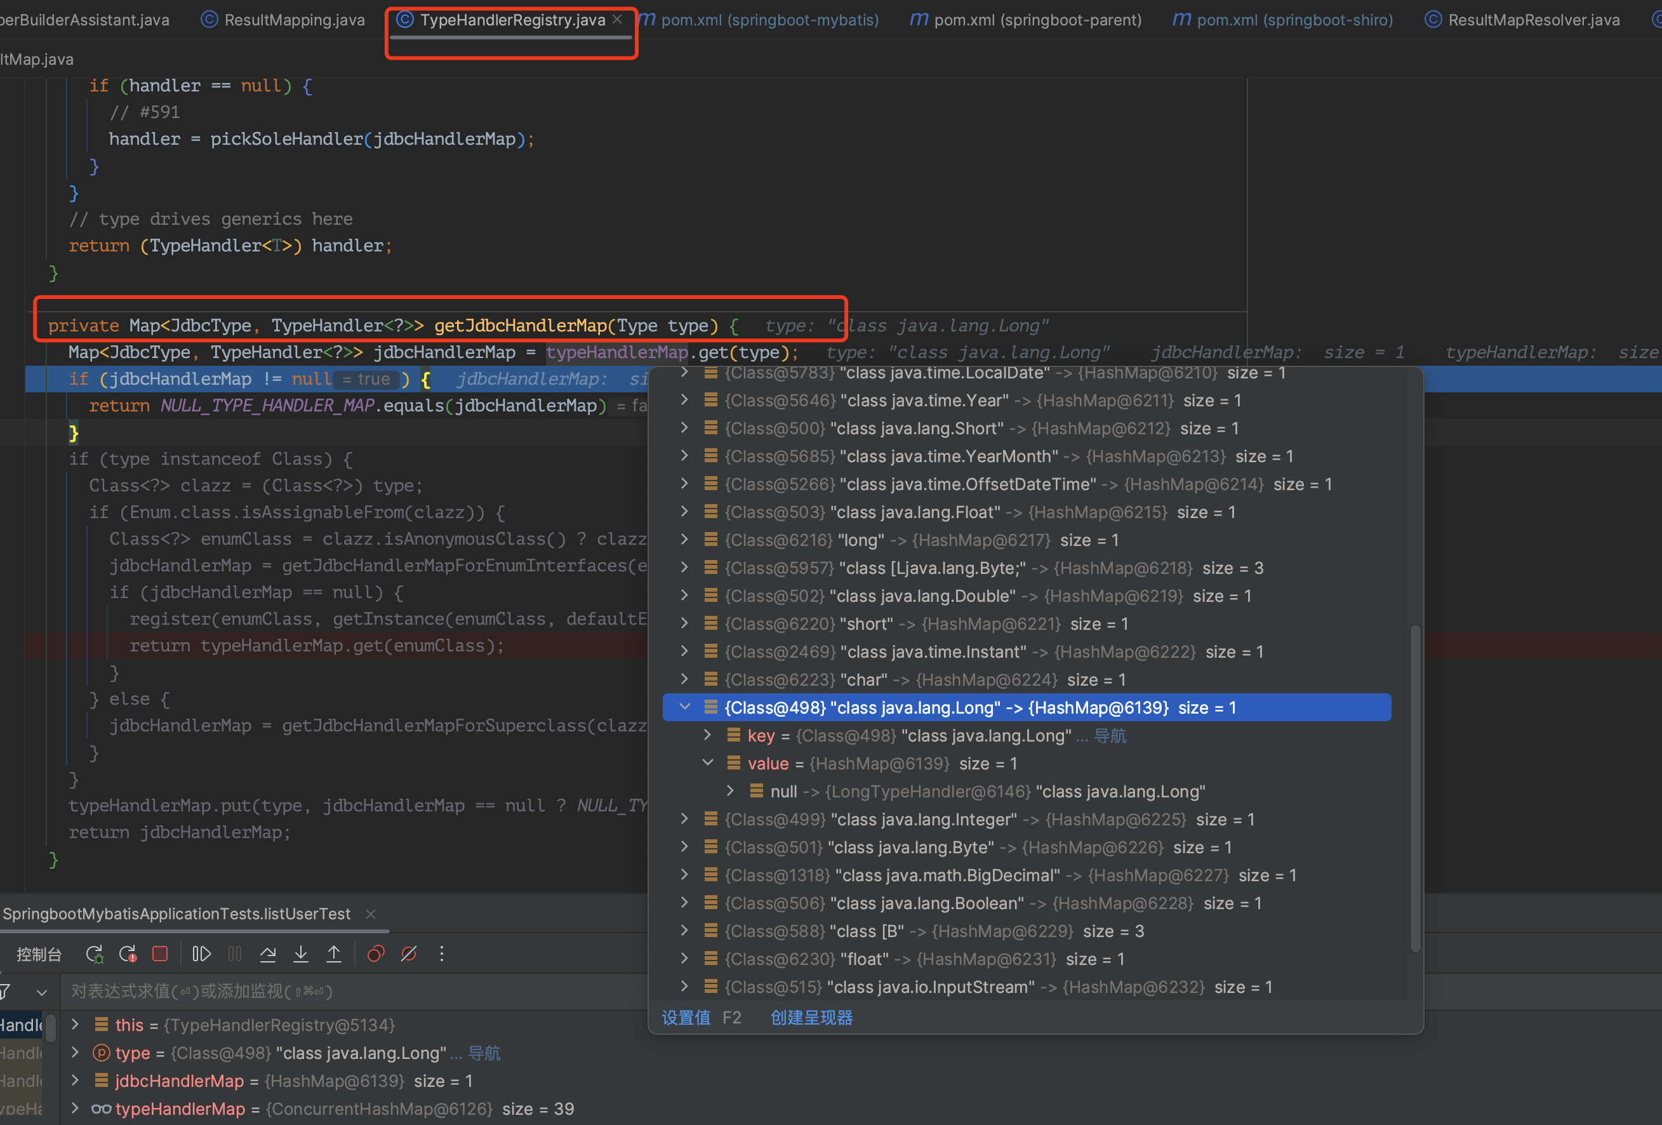This screenshot has width=1662, height=1125.
Task: Click the 创建呈现器 link
Action: [x=812, y=1018]
